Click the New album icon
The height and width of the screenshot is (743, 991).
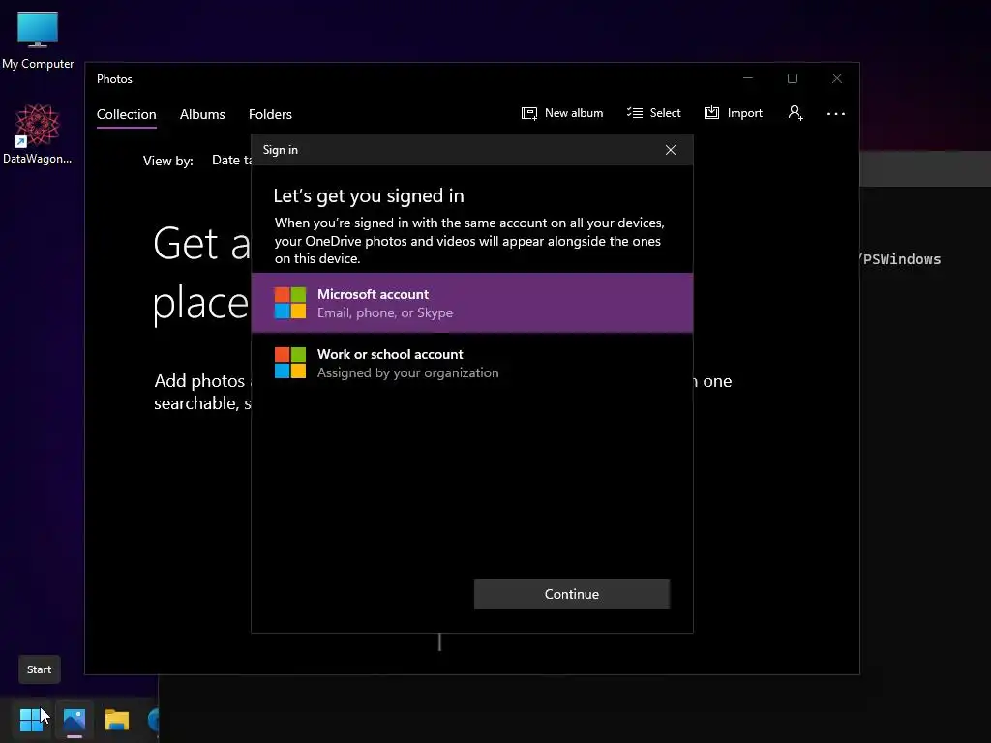click(x=529, y=113)
